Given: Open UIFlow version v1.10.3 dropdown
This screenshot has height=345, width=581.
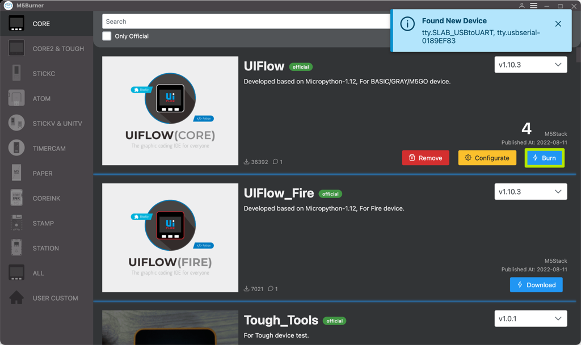Looking at the screenshot, I should point(531,65).
